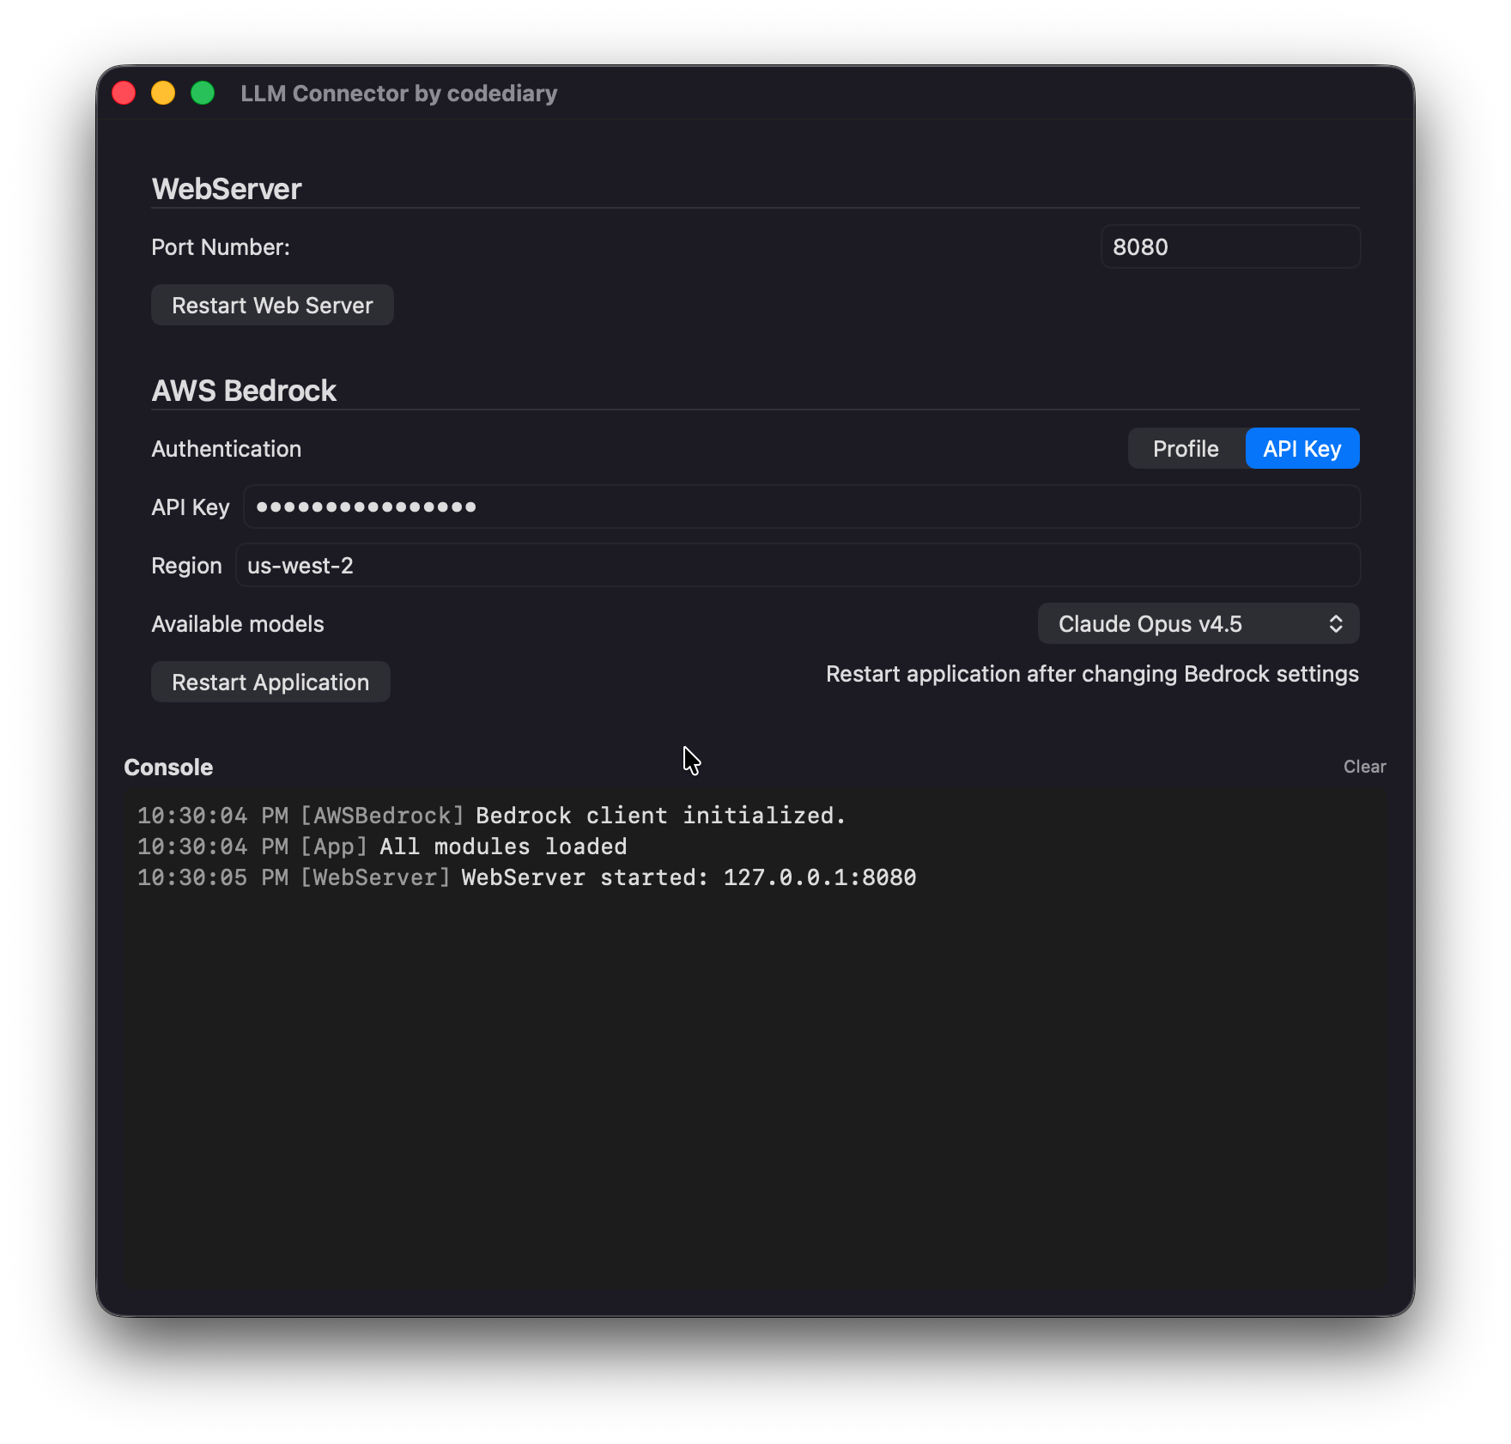Focus the masked API Key field
The height and width of the screenshot is (1444, 1511).
coord(801,507)
